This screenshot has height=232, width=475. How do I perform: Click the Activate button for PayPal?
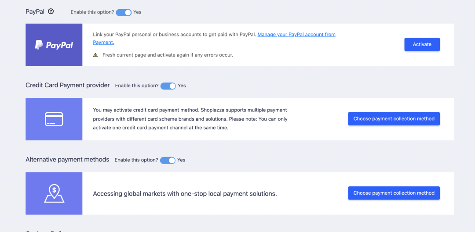[422, 44]
